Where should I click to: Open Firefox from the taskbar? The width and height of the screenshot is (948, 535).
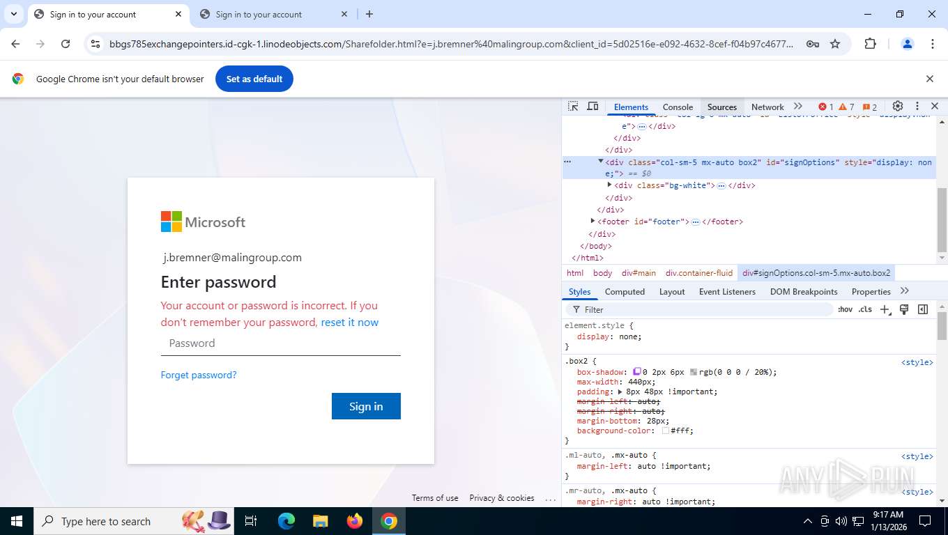[355, 521]
